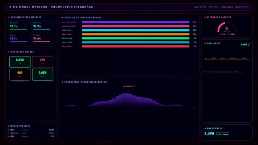This screenshot has height=145, width=258.
Task: Click the orange page_views importance bar
Action: click(x=136, y=34)
